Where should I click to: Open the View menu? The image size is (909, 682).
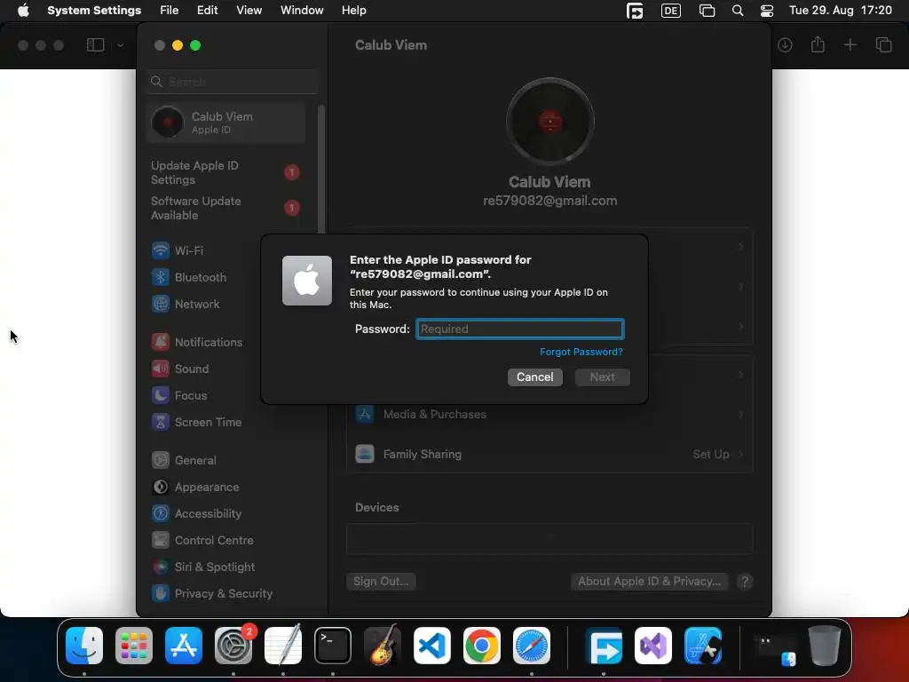(249, 11)
